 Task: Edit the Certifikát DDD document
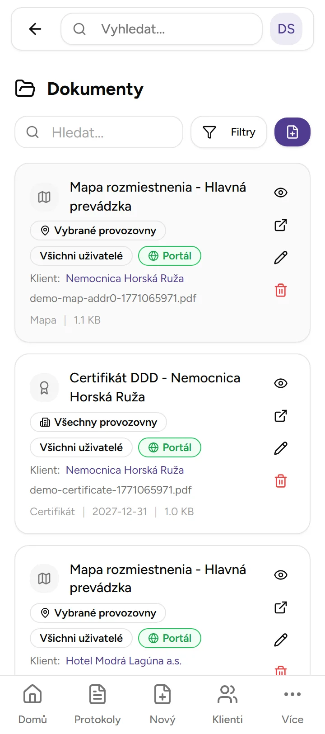coord(280,448)
